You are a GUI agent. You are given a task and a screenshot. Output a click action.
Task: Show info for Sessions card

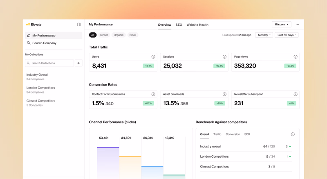(x=224, y=57)
